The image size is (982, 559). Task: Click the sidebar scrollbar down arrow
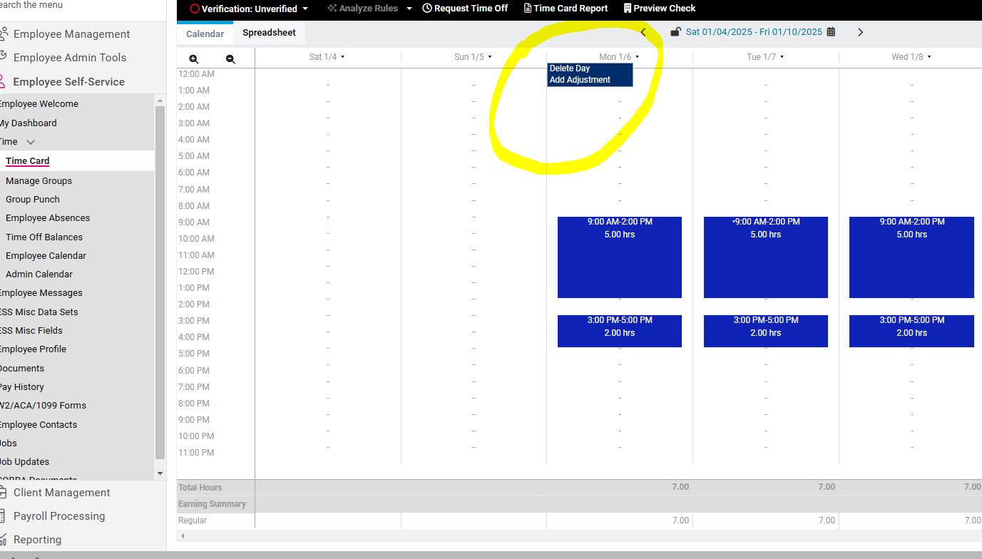160,473
